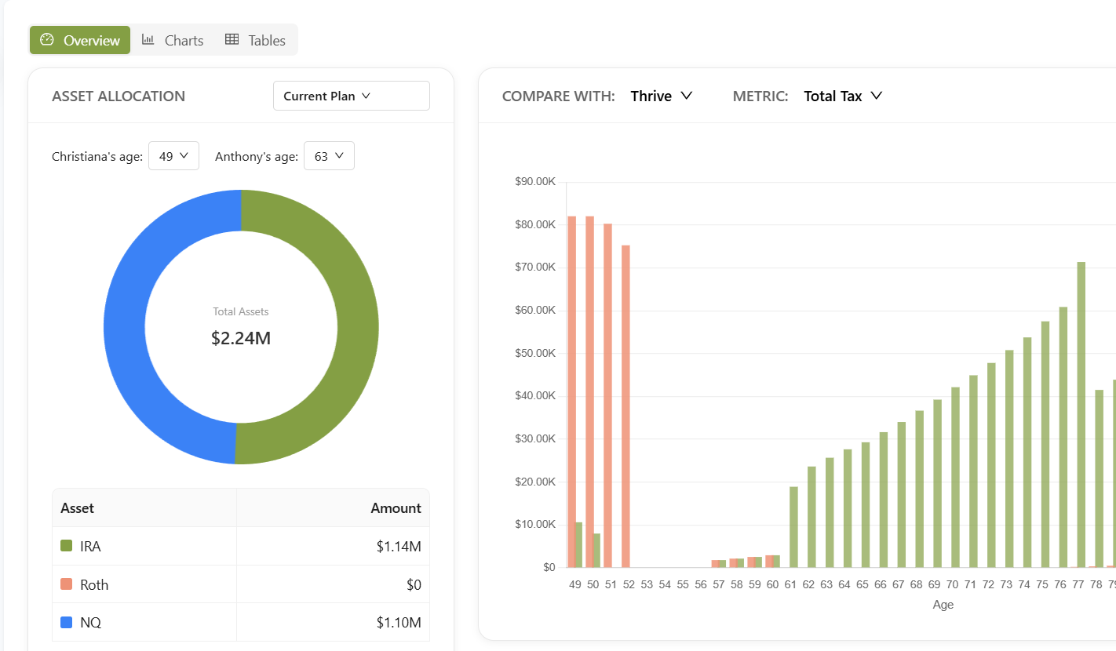Screen dimensions: 1116x651
Task: Open Anthony's age dropdown showing 63
Action: pos(329,155)
